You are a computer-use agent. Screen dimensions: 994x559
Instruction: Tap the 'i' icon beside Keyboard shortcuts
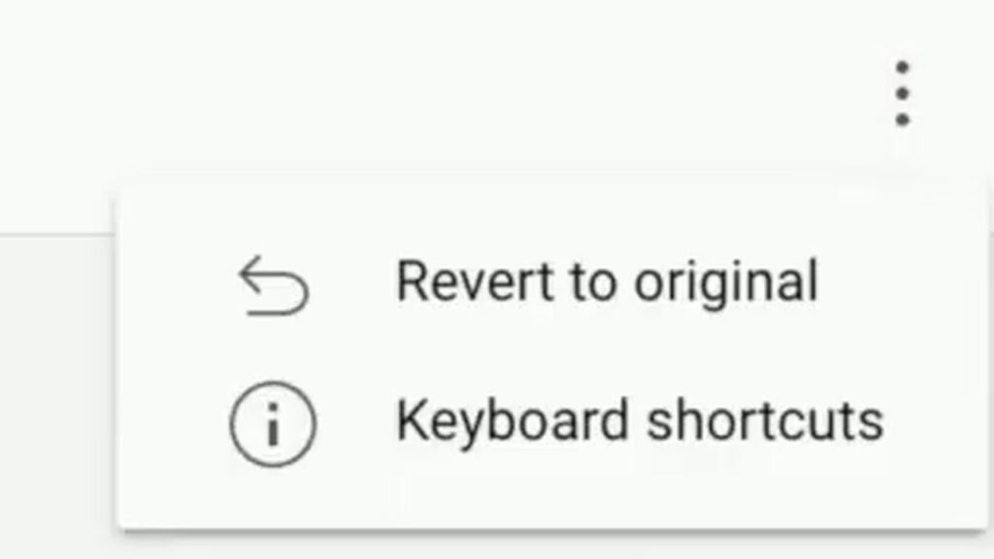click(273, 424)
